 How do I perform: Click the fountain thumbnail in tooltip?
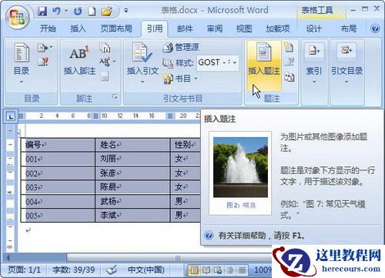pyautogui.click(x=240, y=167)
